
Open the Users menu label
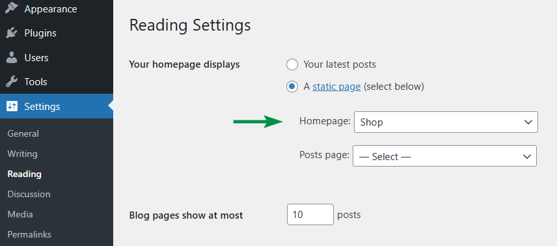pos(36,57)
